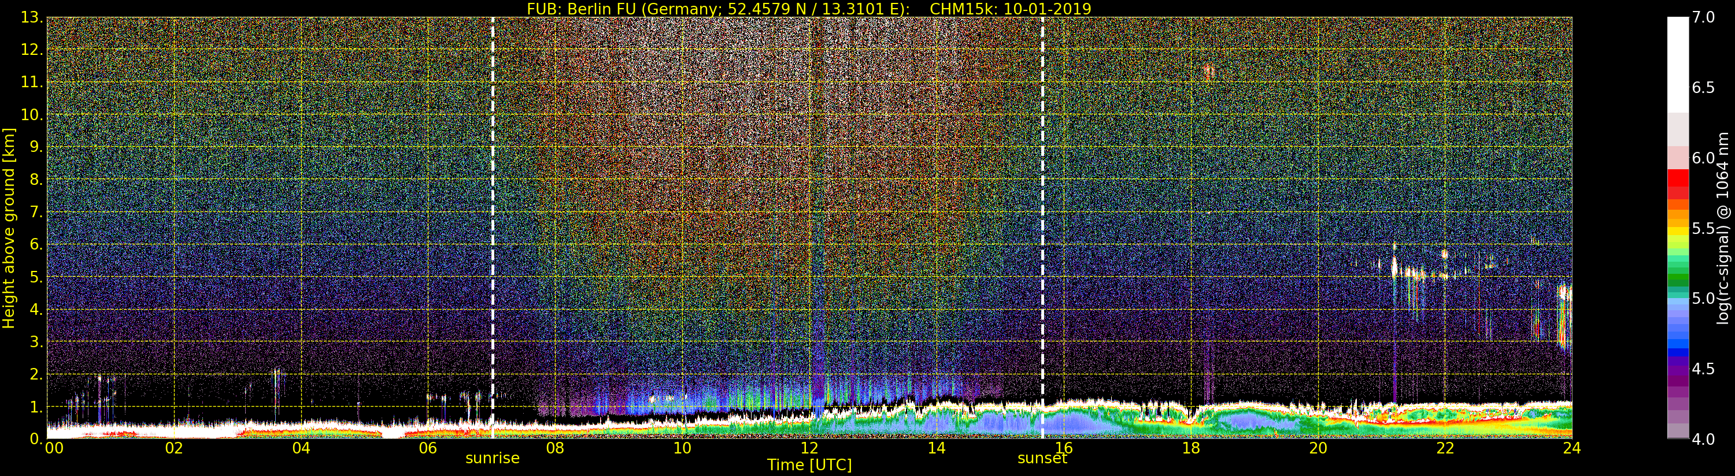Screen dimensions: 1735x476
Task: Click the green band of the colorbar
Action: [1678, 277]
